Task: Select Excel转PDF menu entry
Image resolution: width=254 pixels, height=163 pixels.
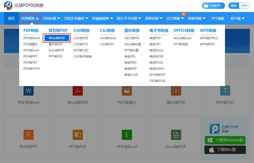Action: coord(56,50)
